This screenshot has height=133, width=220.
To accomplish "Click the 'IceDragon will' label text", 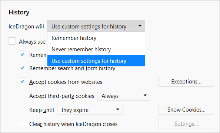I will tap(26, 27).
